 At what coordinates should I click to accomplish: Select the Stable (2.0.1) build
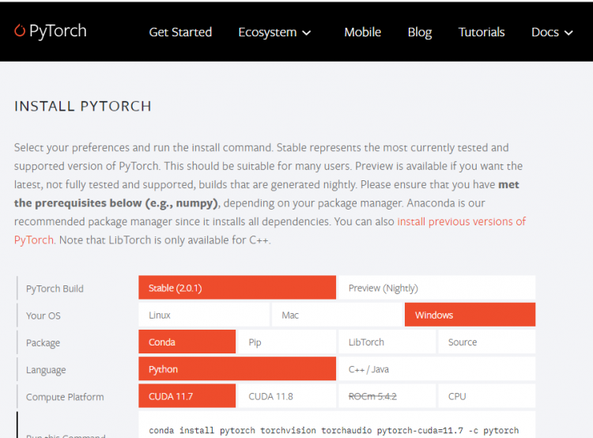tap(236, 288)
